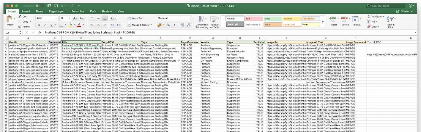Switch to the Draw ribbon tab
This screenshot has width=421, height=132.
(x=40, y=11)
